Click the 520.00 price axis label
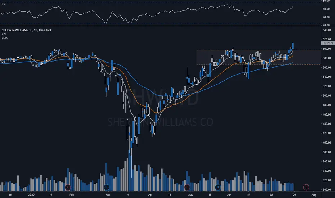This screenshot has height=198, width=335. click(x=327, y=86)
